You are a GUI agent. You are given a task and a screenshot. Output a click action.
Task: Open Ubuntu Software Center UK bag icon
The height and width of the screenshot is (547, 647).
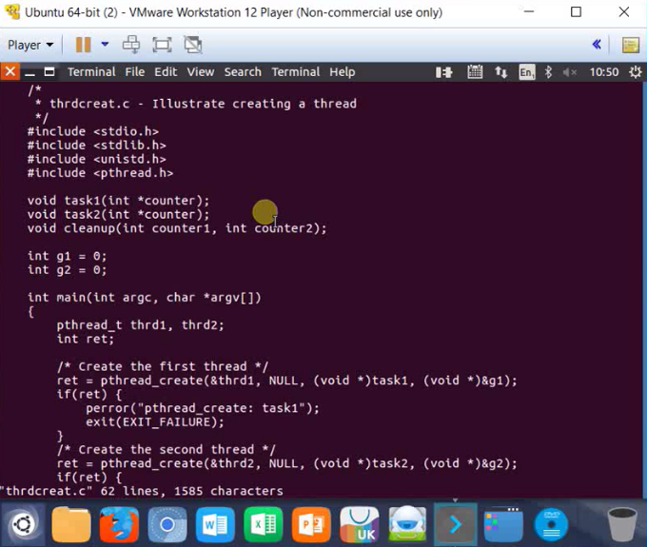point(359,524)
